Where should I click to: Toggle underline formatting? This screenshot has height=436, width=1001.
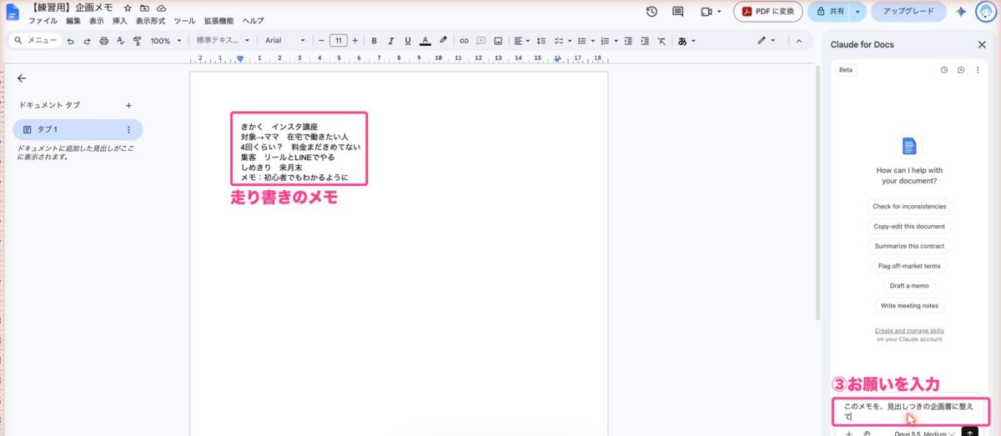pos(407,40)
